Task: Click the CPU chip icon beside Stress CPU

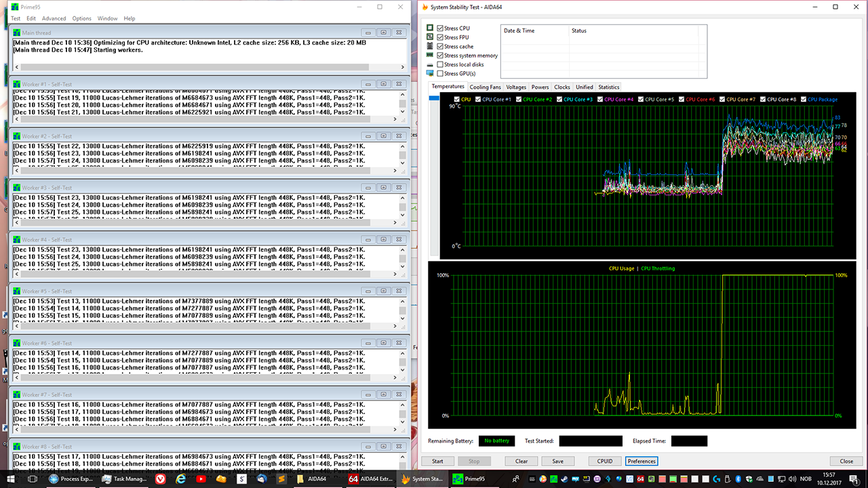Action: (x=430, y=28)
